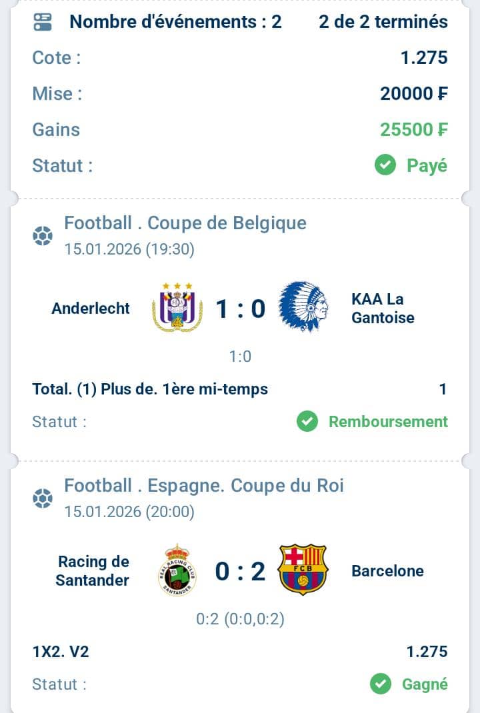The height and width of the screenshot is (713, 480).
Task: Open the Football Espagne Coupe du Roi heading
Action: 204,485
